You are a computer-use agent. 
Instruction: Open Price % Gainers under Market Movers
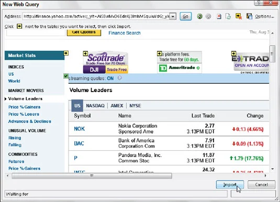[24, 107]
